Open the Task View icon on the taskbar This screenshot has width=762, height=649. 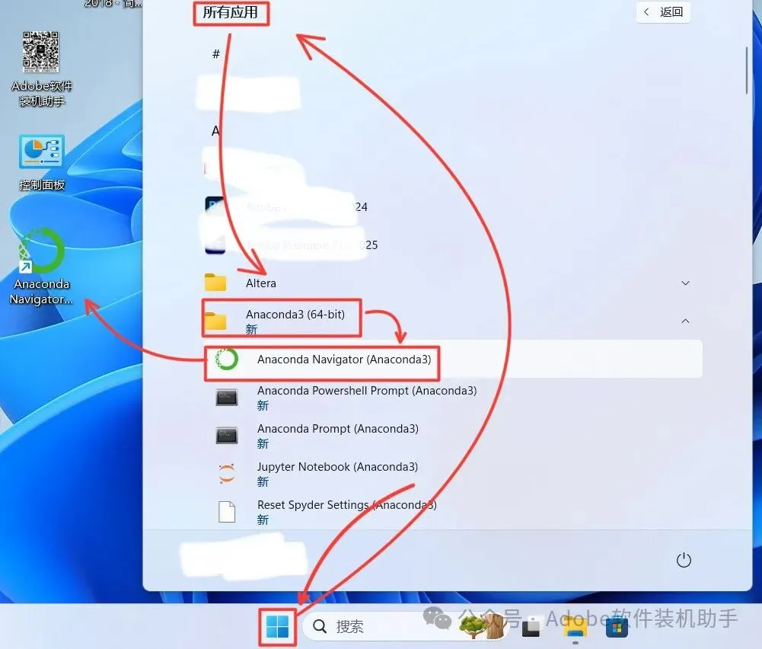pyautogui.click(x=531, y=627)
